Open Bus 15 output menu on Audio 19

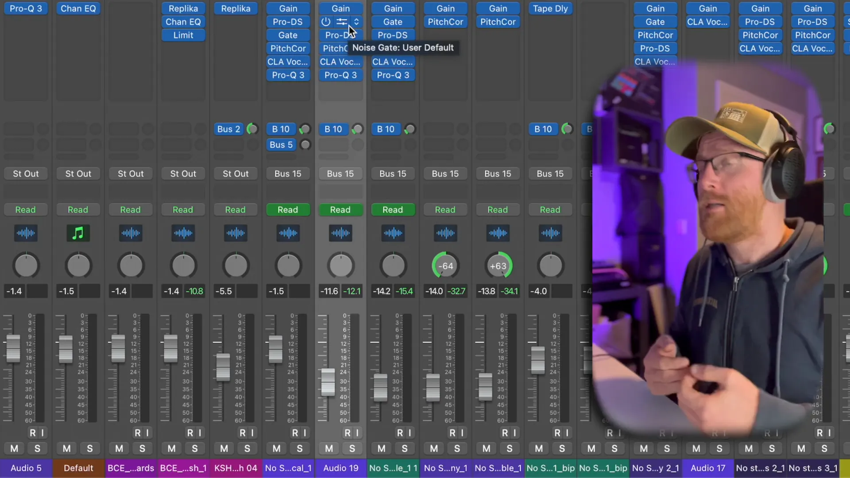(x=340, y=173)
